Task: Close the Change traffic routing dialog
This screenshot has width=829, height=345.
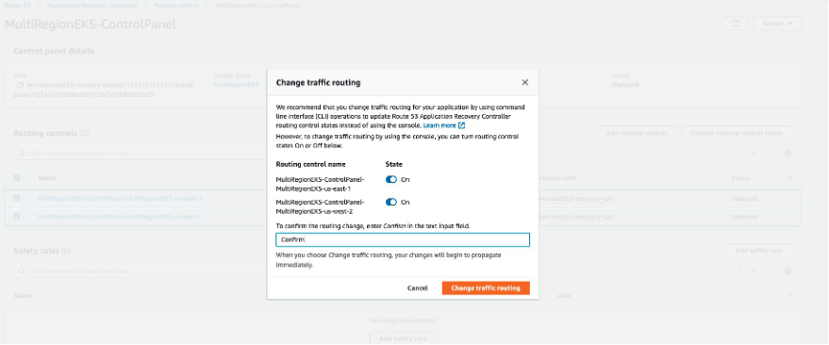Action: pos(524,82)
